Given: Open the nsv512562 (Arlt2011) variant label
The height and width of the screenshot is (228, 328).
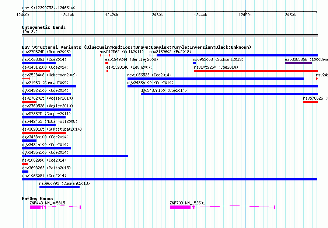Looking at the screenshot, I should (122, 52).
